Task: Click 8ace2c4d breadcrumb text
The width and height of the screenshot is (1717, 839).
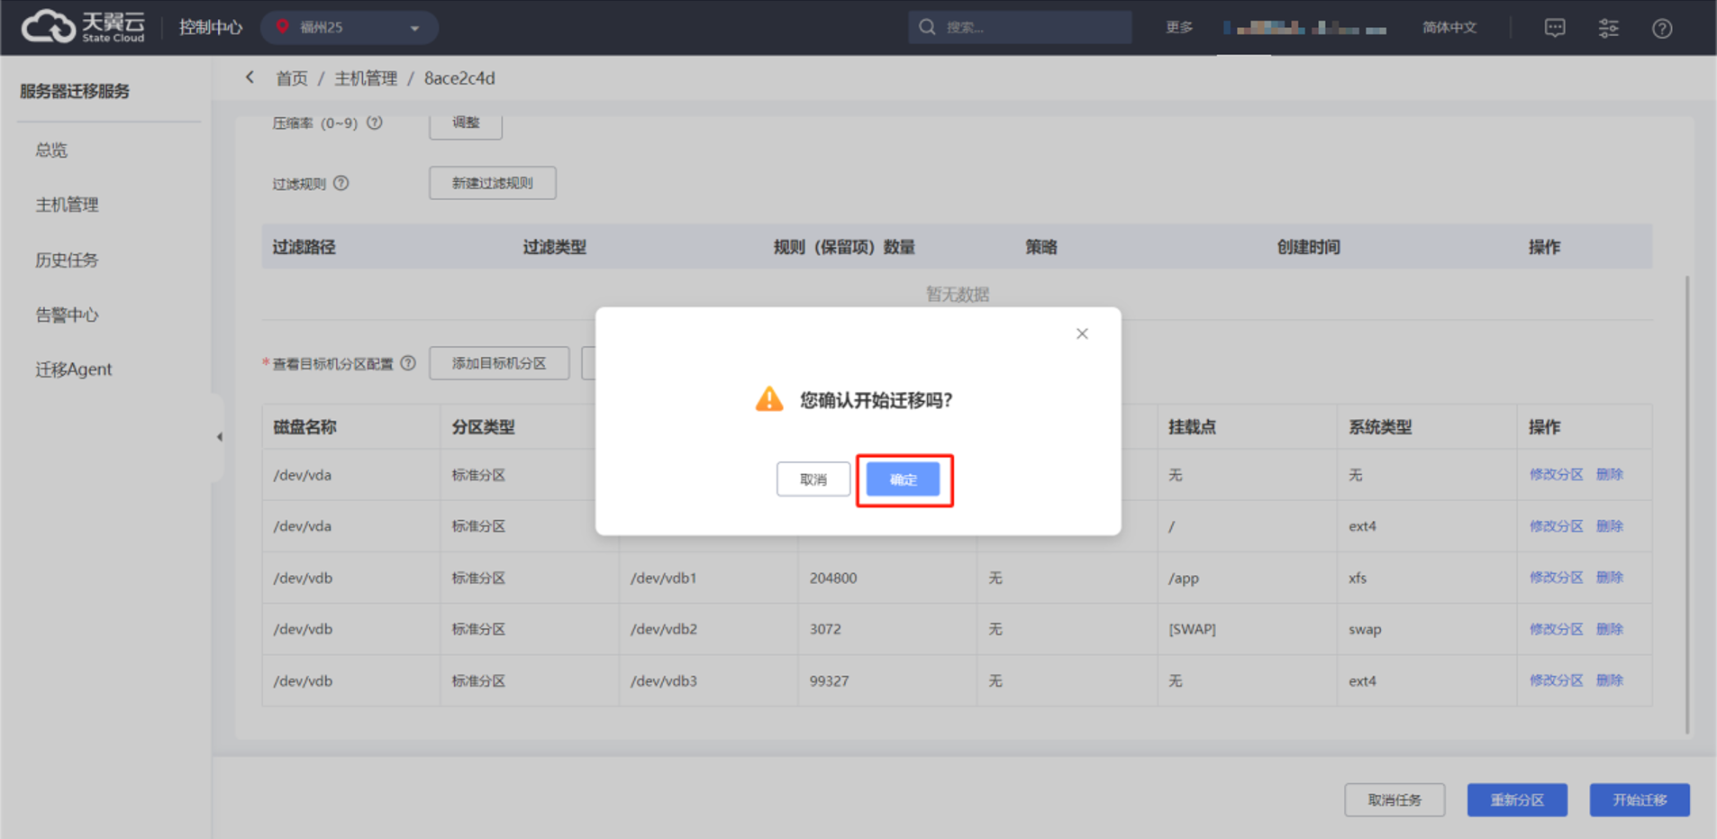Action: [459, 78]
